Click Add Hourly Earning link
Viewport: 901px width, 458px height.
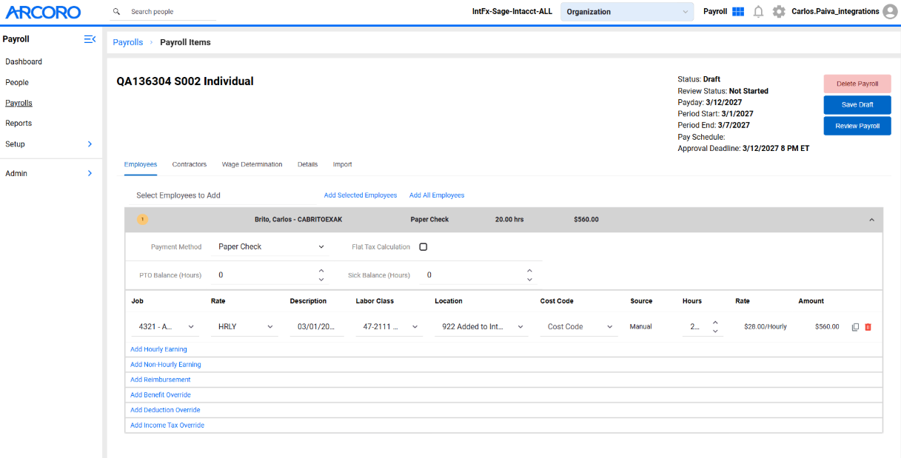pyautogui.click(x=158, y=349)
